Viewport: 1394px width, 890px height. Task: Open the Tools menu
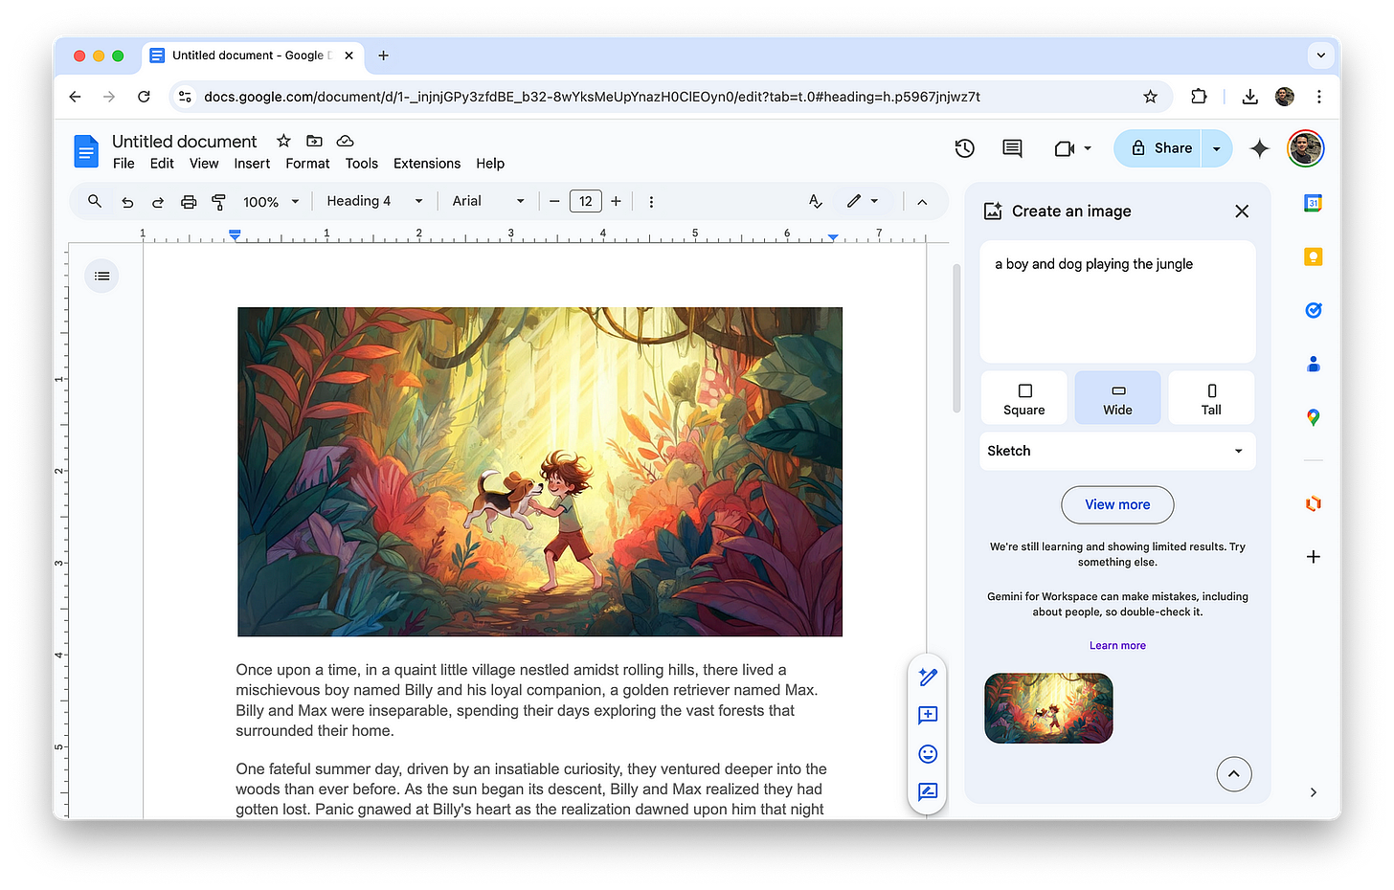point(362,164)
